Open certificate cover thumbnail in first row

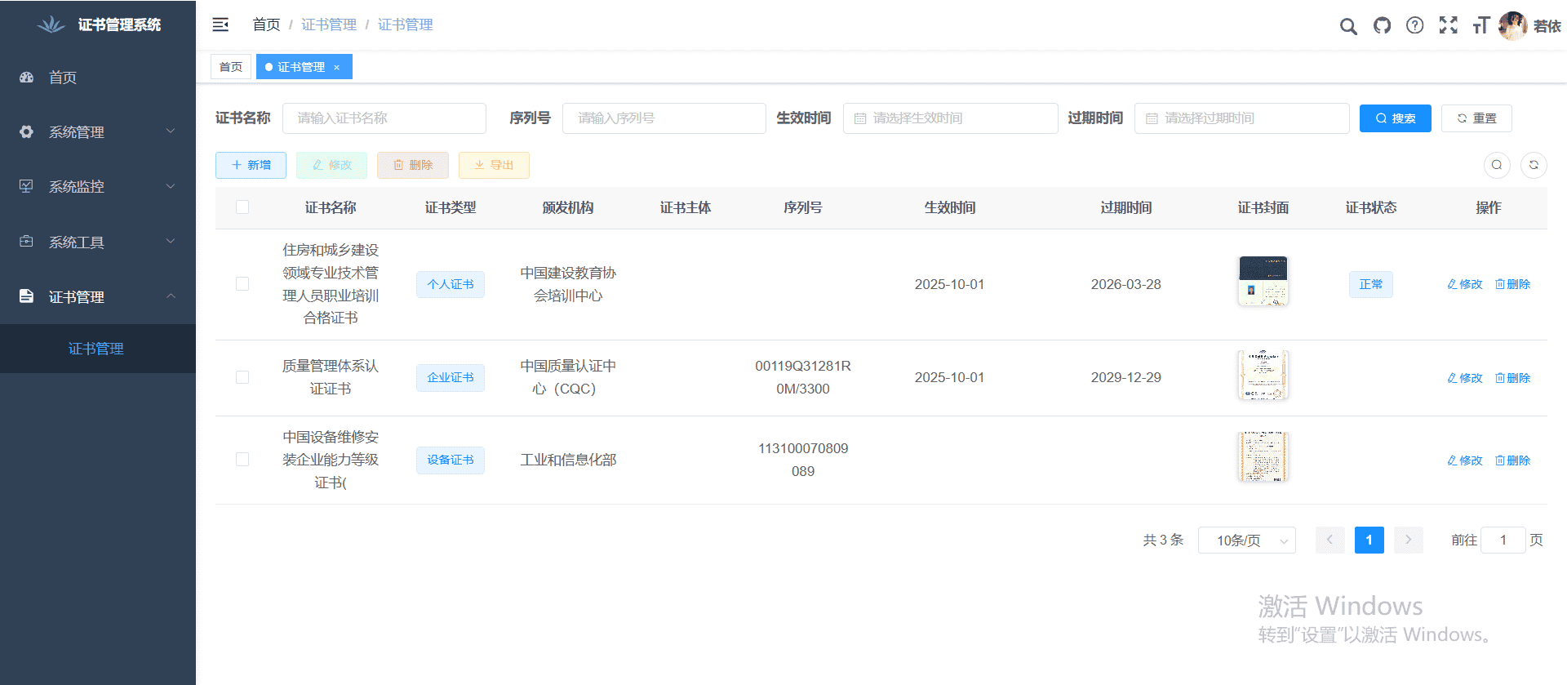click(1263, 281)
